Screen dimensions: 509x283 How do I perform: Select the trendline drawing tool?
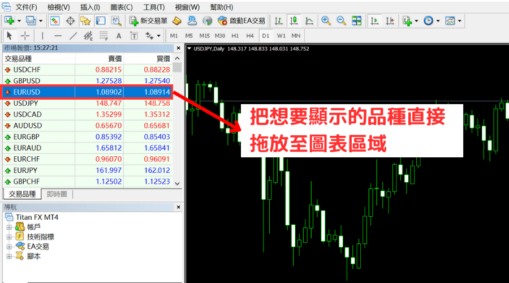tap(73, 36)
